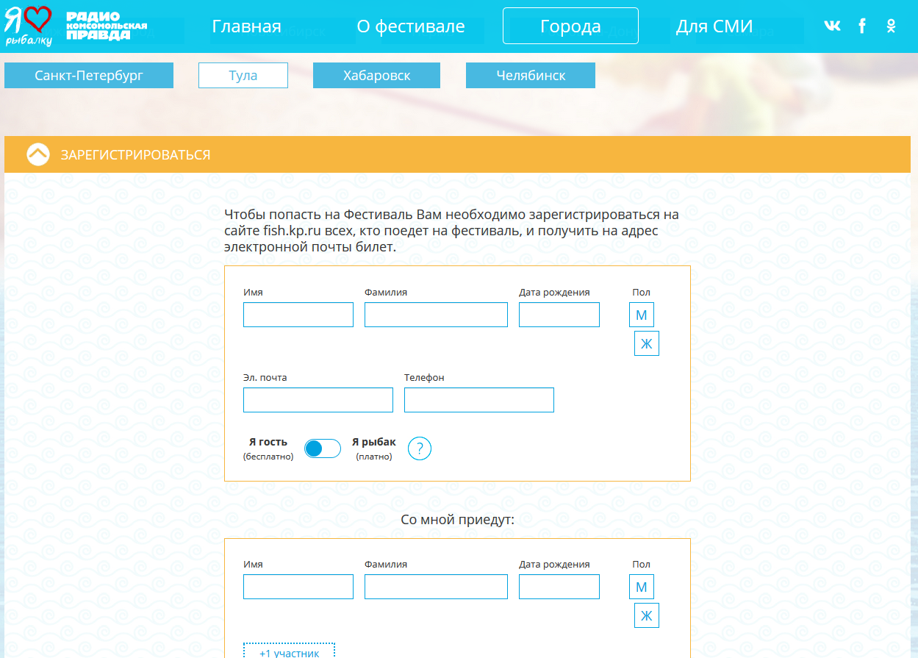Select female gender Ж in first form
918x658 pixels.
point(646,343)
